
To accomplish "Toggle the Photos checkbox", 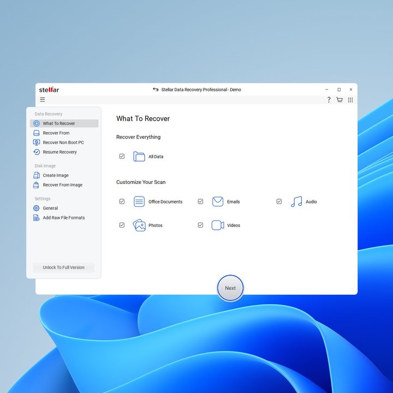I will click(122, 225).
